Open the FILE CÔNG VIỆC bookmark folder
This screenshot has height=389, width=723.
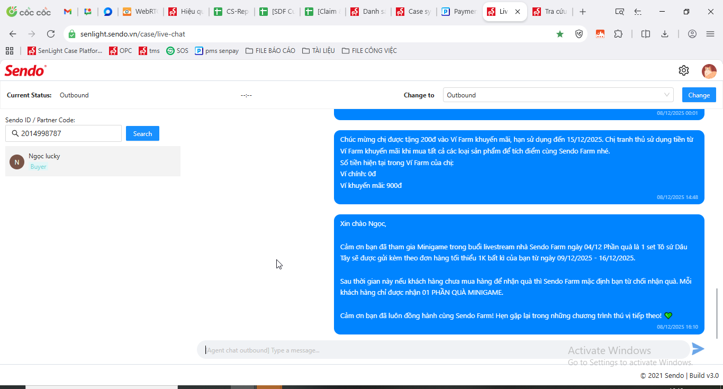pos(369,51)
